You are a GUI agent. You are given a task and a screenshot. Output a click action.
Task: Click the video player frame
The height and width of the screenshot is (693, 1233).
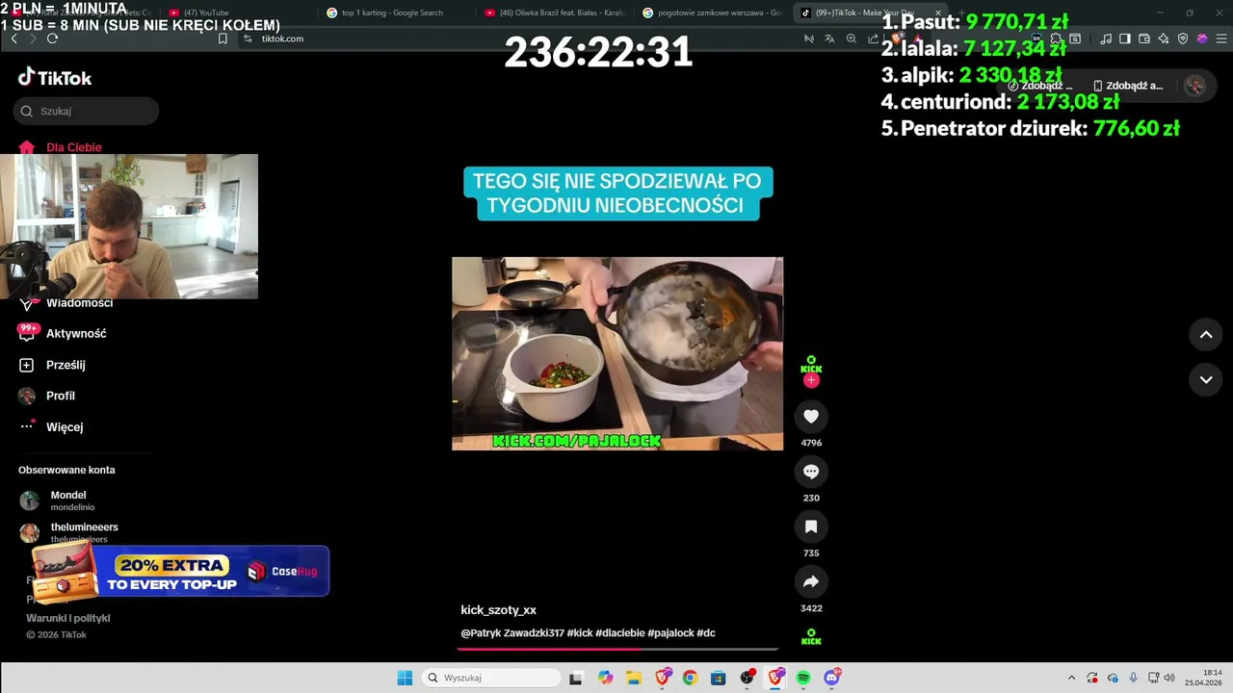pyautogui.click(x=617, y=353)
